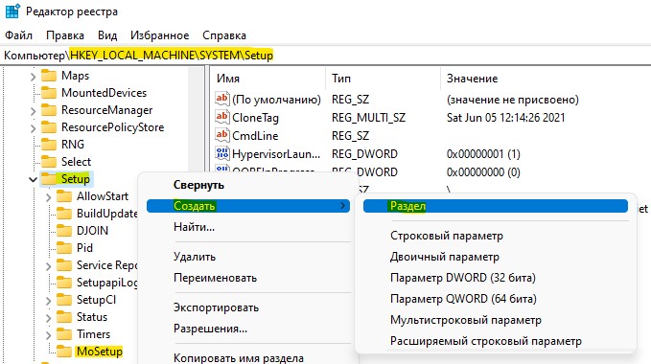This screenshot has width=651, height=364.
Task: Open the Справка menu
Action: point(224,35)
